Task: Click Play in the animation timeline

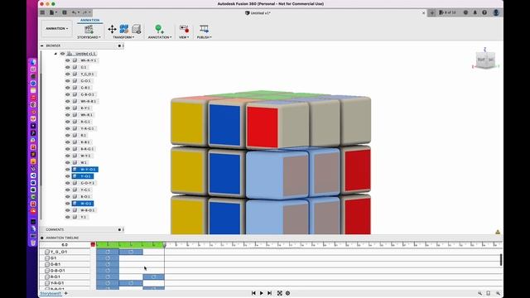Action: [x=262, y=293]
